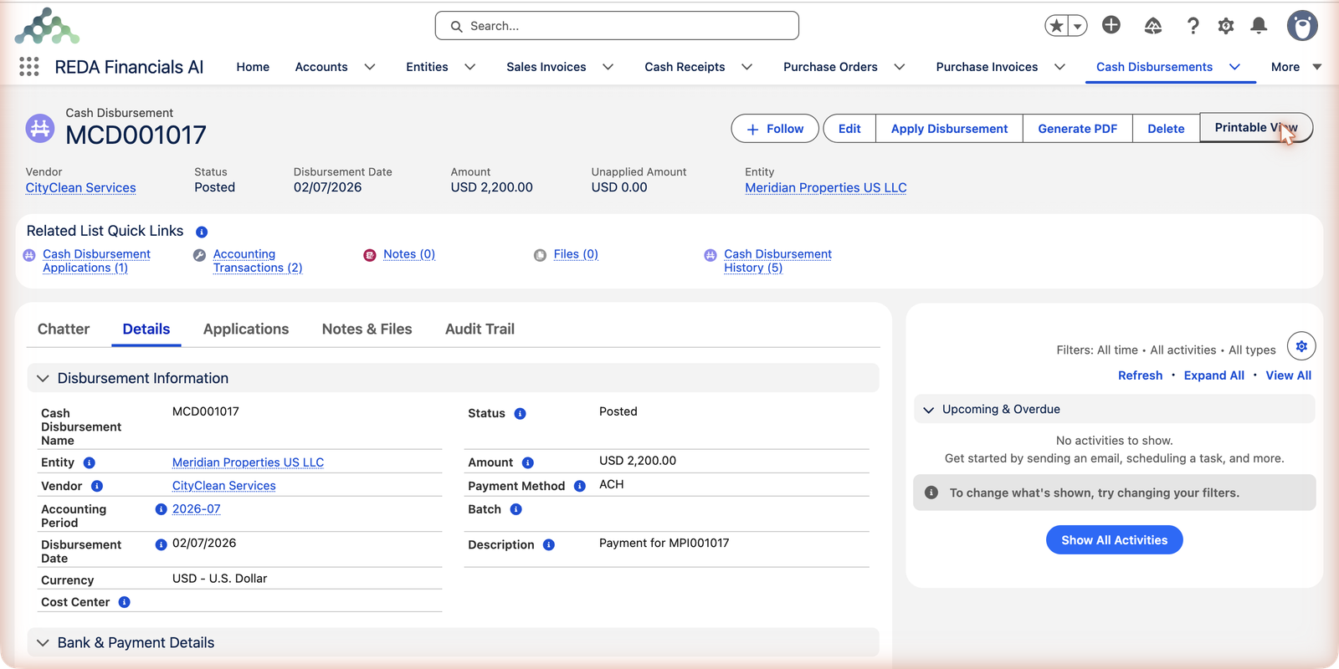Image resolution: width=1339 pixels, height=669 pixels.
Task: Collapse the Disbursement Information section
Action: point(43,378)
